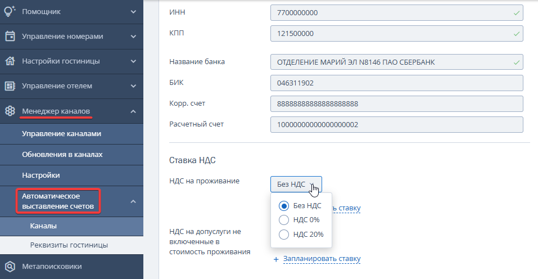The height and width of the screenshot is (279, 538).
Task: Click the grid icon beside Управление отелем
Action: 10,86
